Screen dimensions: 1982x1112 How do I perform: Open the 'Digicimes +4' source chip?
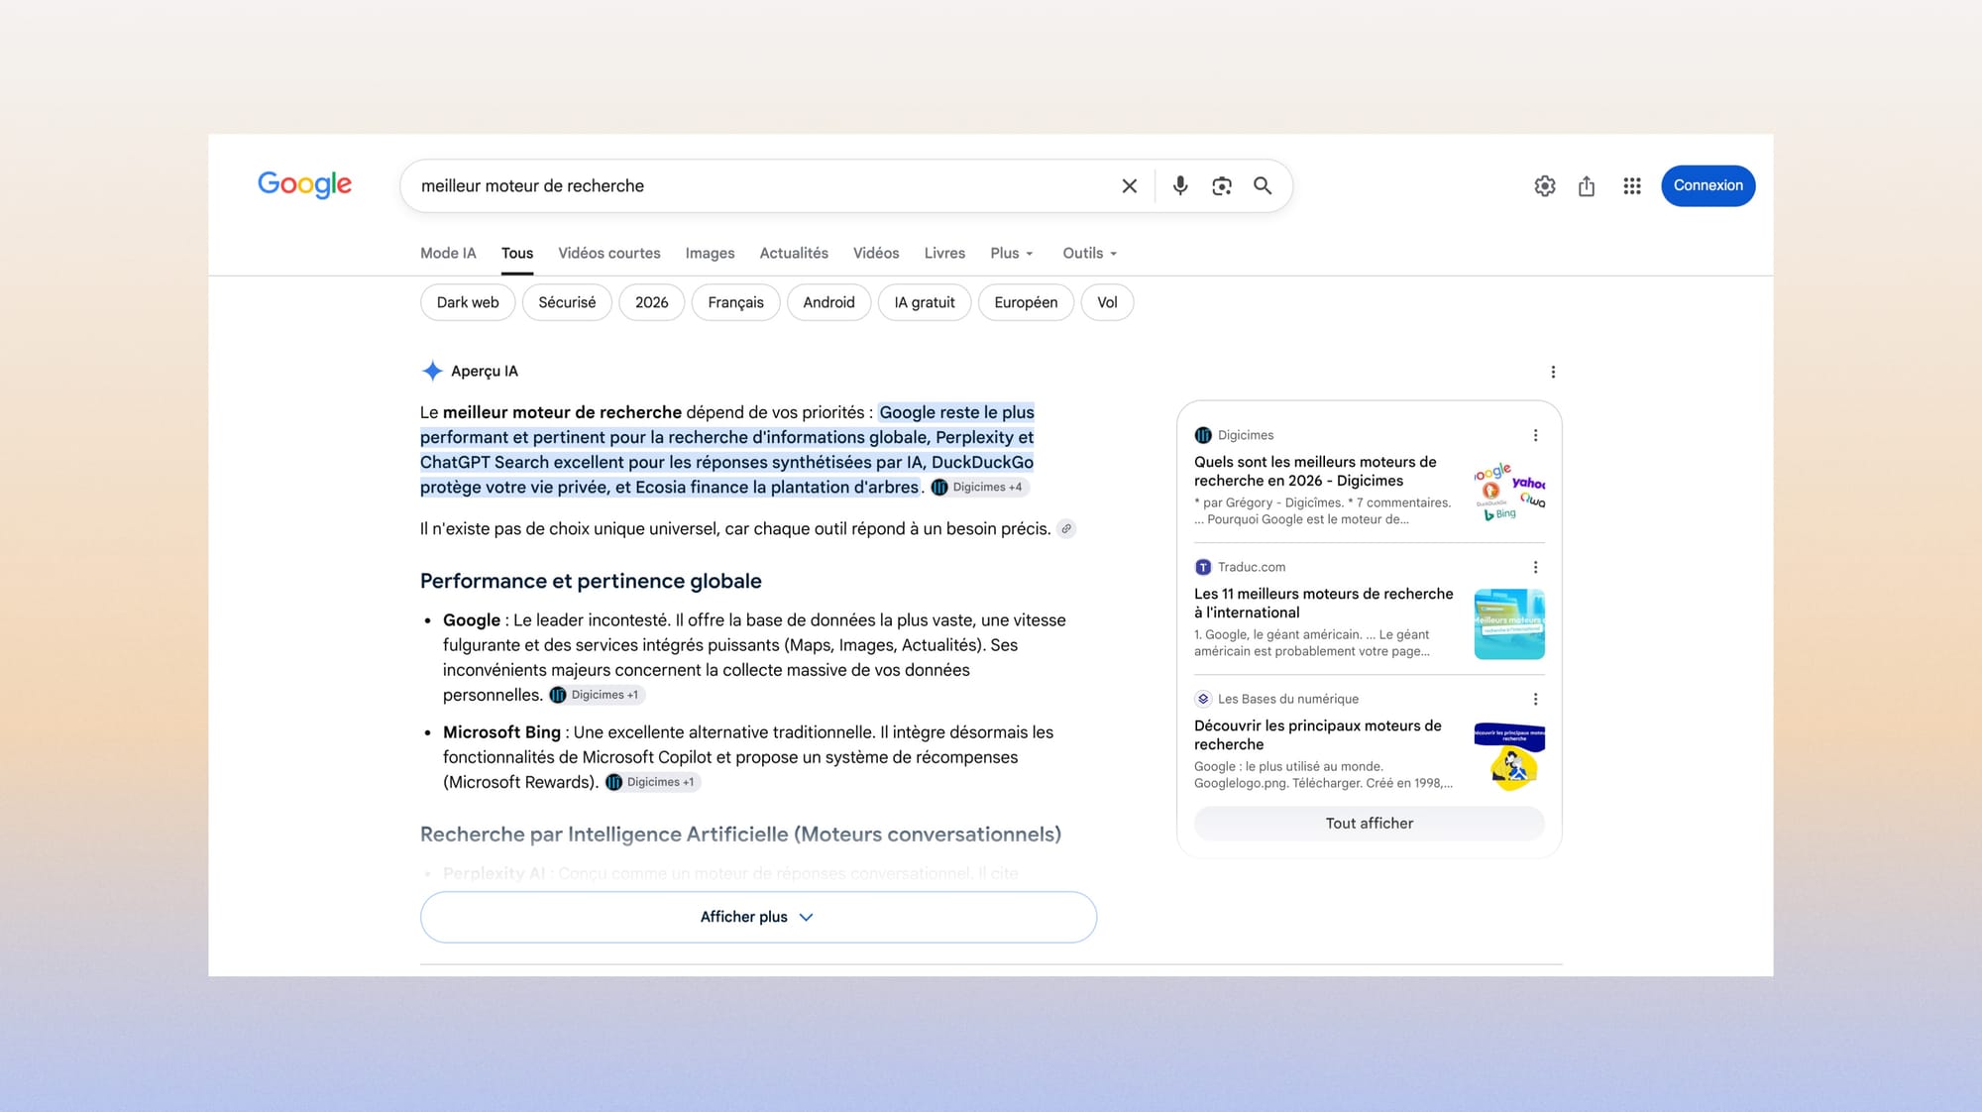tap(978, 488)
